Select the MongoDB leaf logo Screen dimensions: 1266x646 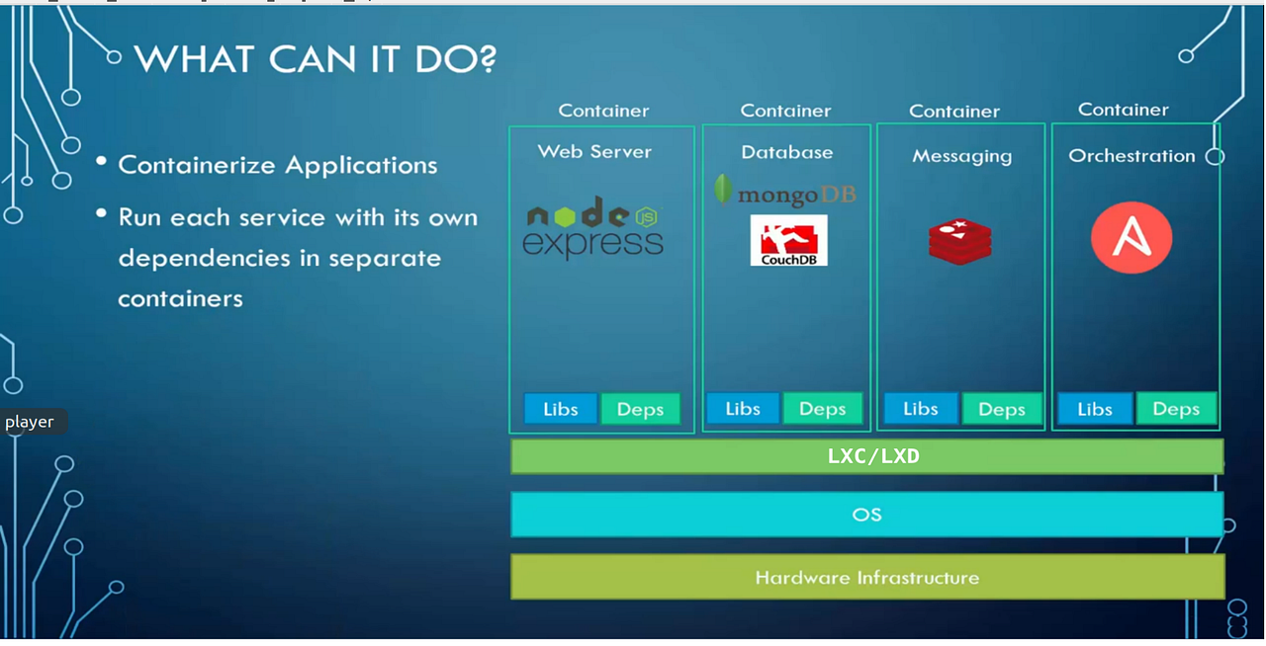point(724,190)
